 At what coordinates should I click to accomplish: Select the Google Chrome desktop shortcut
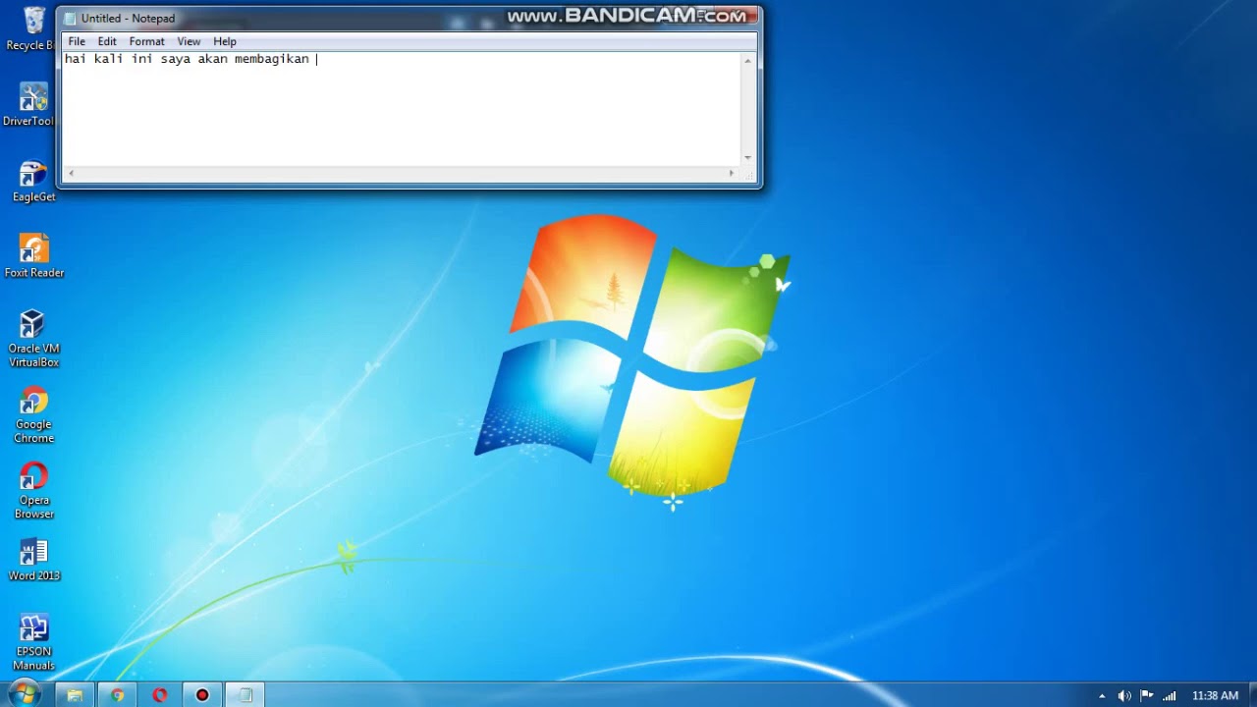[x=33, y=415]
